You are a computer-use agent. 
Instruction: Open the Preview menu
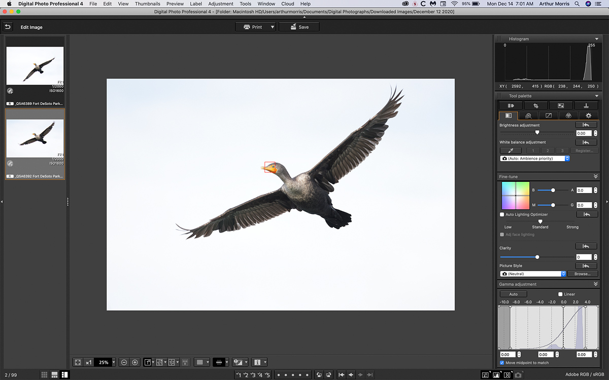175,4
